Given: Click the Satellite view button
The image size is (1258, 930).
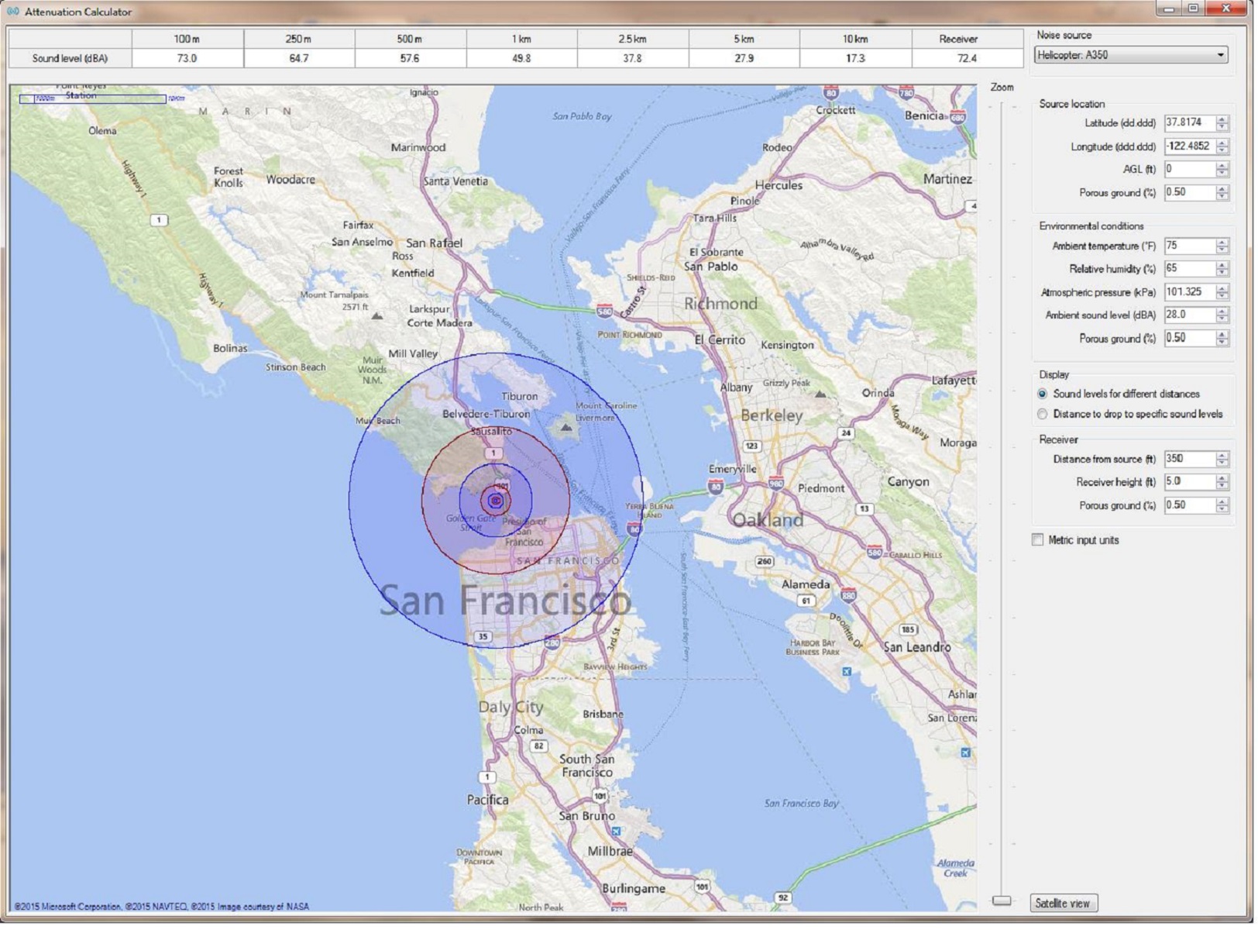Looking at the screenshot, I should pos(1063,904).
